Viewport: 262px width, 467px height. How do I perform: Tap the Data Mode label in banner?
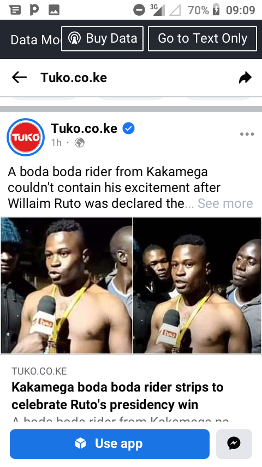coord(35,40)
